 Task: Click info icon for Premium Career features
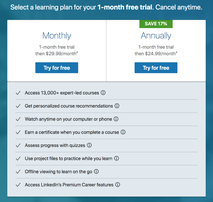point(117,185)
